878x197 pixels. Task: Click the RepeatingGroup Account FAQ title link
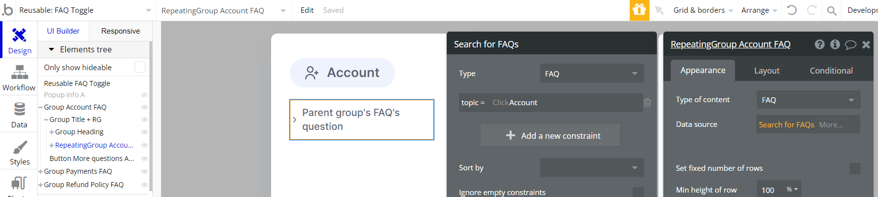point(730,44)
